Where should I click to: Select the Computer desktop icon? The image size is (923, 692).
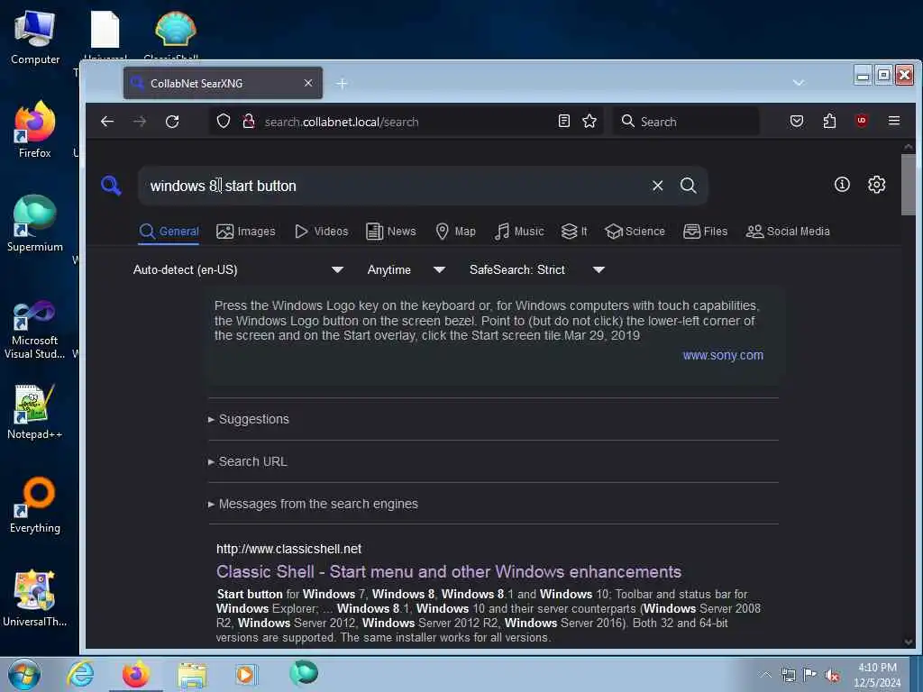(35, 39)
